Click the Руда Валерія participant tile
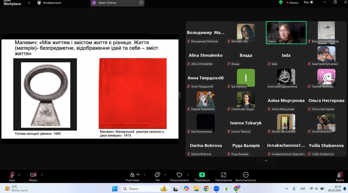Screen dimensions: 348x193 tap(246, 145)
